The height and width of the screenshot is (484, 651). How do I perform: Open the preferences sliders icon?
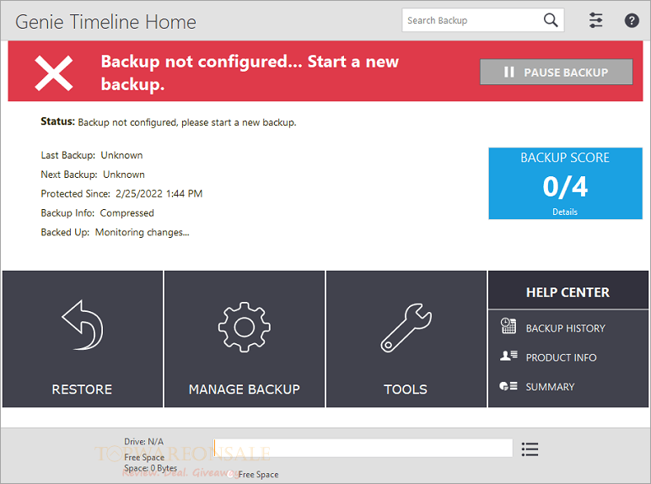596,20
